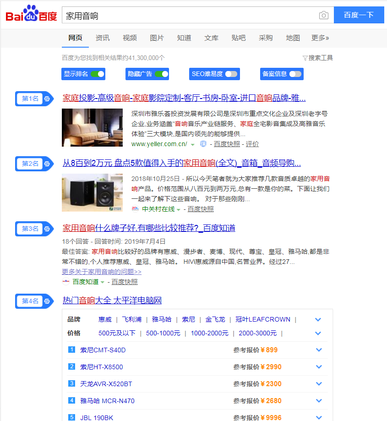Open 热门音响大全 太平洋电脑网 result
Image resolution: width=387 pixels, height=421 pixels.
(x=112, y=301)
